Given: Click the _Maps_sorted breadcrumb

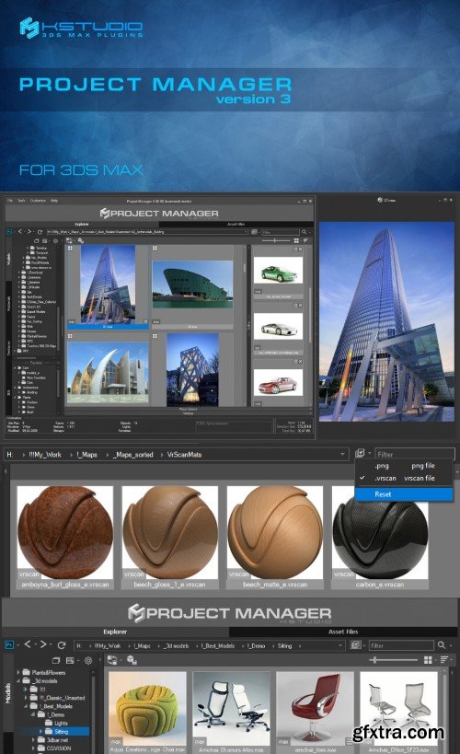Looking at the screenshot, I should (132, 455).
